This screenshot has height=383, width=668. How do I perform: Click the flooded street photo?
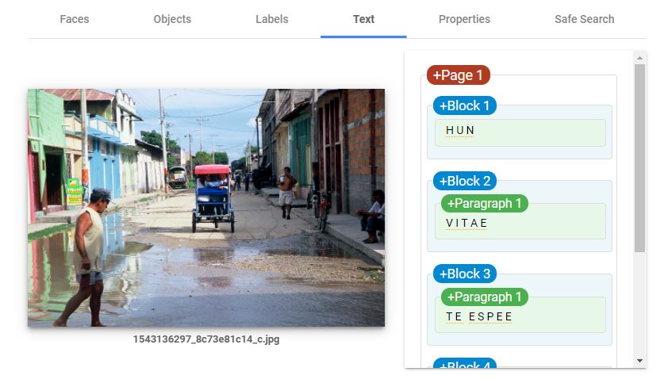206,208
